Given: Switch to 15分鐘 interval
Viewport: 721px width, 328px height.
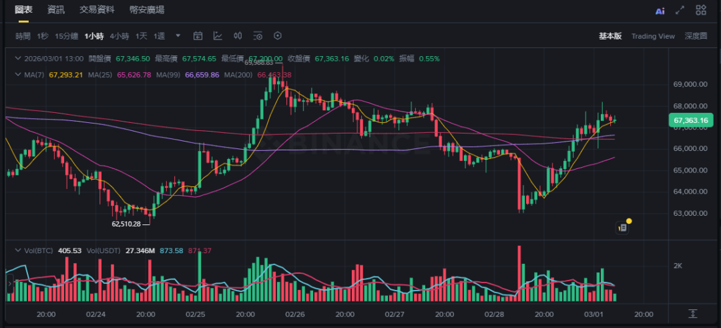Looking at the screenshot, I should [x=67, y=36].
